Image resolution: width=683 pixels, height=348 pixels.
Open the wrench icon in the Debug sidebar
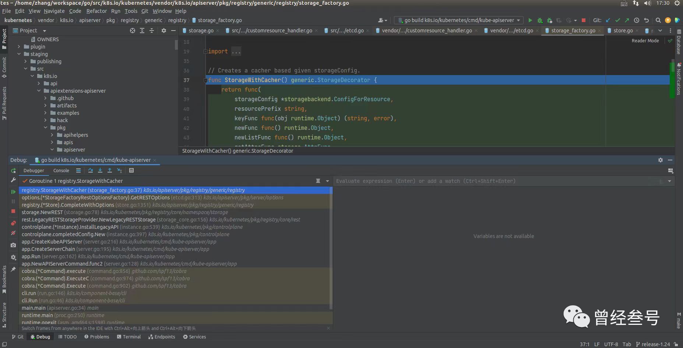pos(13,180)
